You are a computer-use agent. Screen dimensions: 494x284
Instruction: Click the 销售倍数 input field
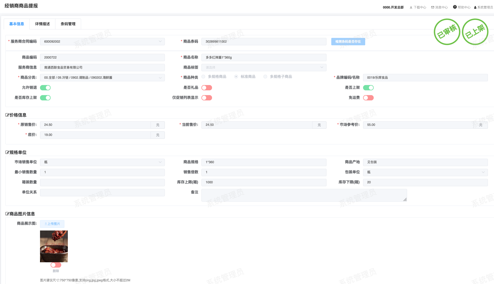[x=264, y=172]
